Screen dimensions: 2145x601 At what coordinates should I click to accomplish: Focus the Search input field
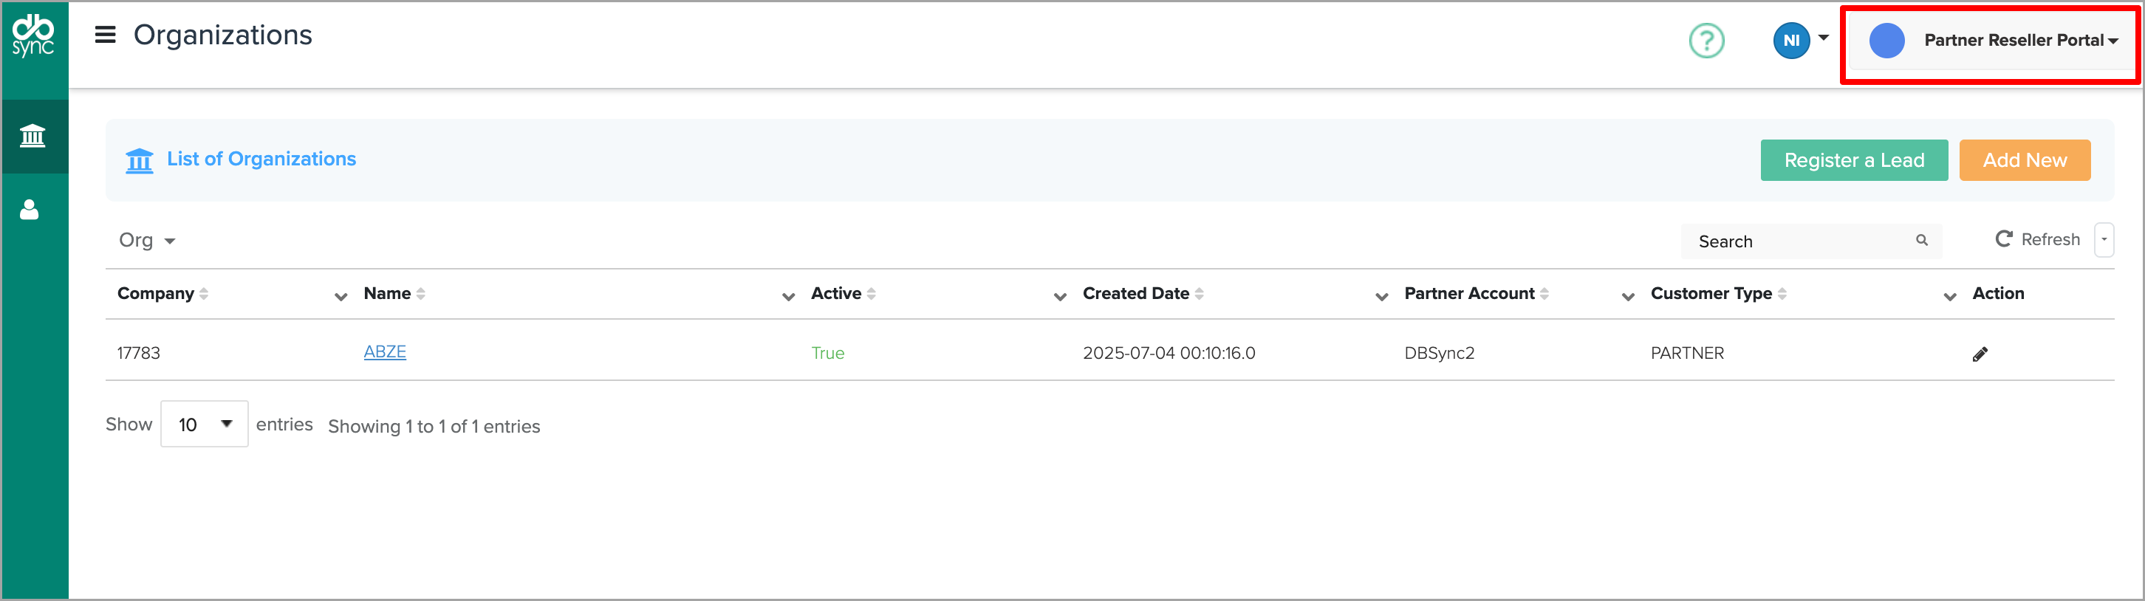[1799, 241]
